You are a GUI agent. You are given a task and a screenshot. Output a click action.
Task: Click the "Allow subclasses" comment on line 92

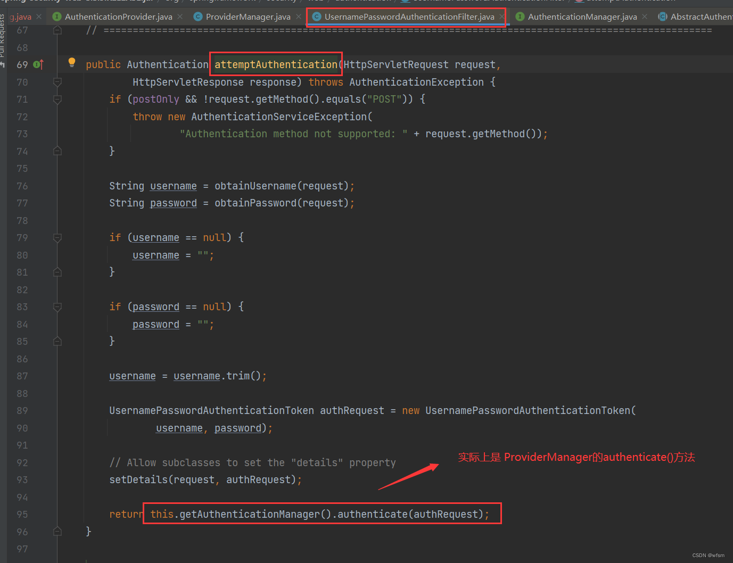pos(252,462)
